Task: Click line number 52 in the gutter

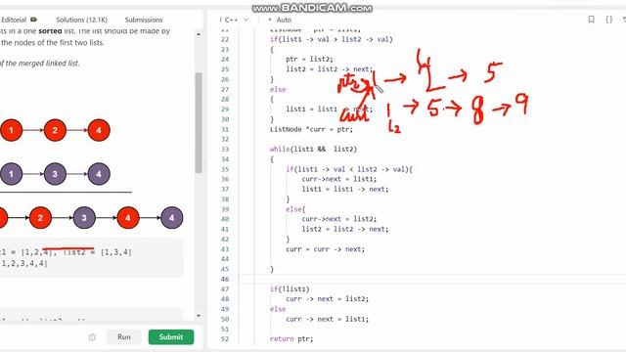Action: coord(225,339)
